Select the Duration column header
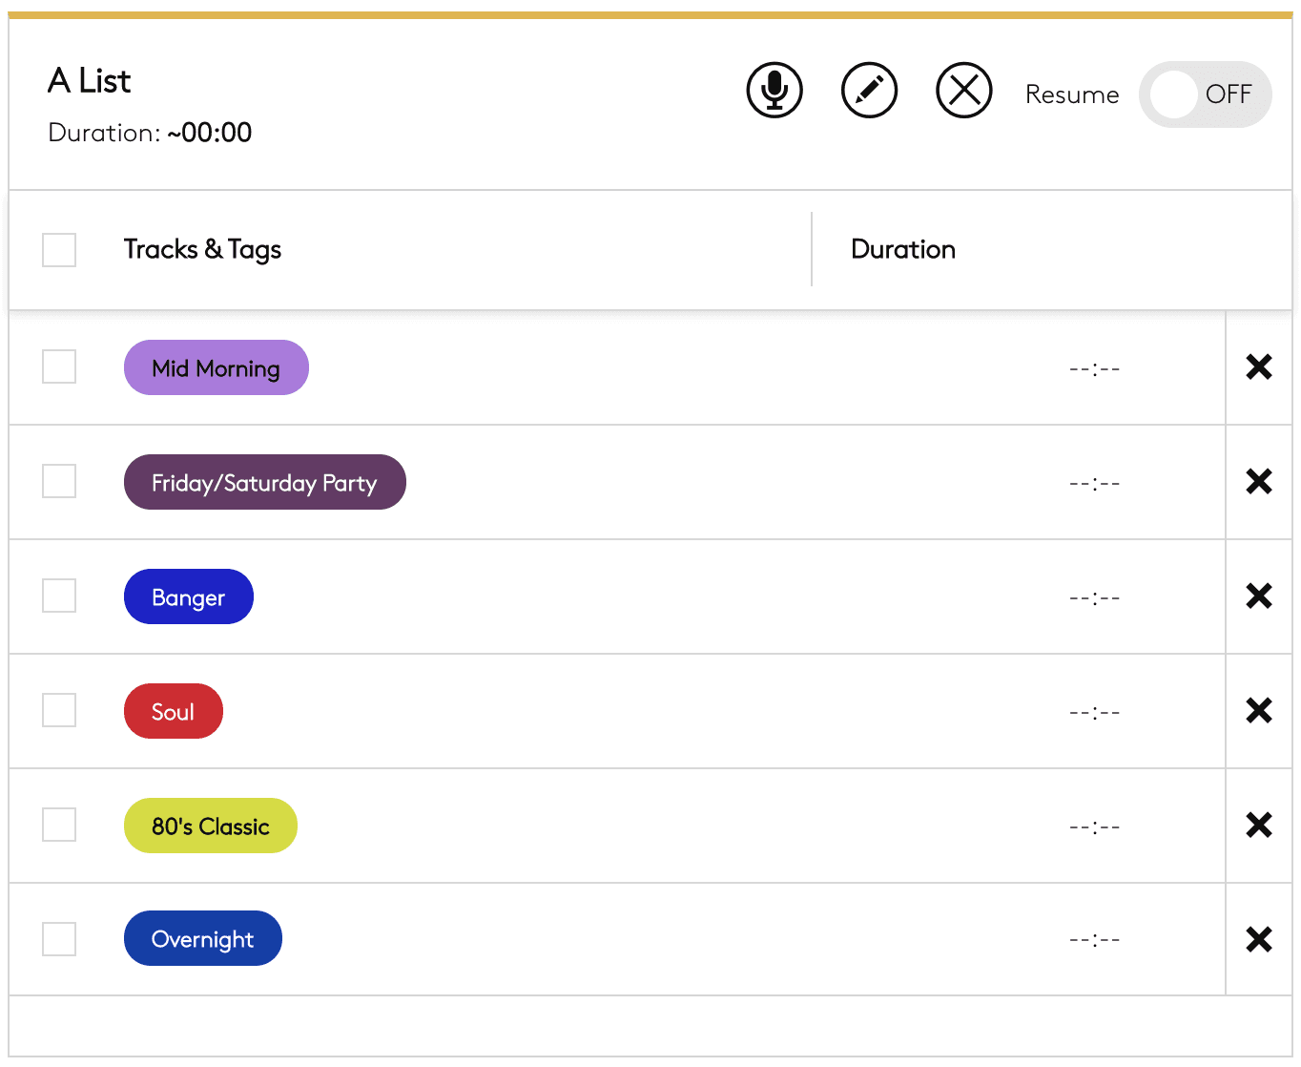1301x1067 pixels. pos(903,250)
